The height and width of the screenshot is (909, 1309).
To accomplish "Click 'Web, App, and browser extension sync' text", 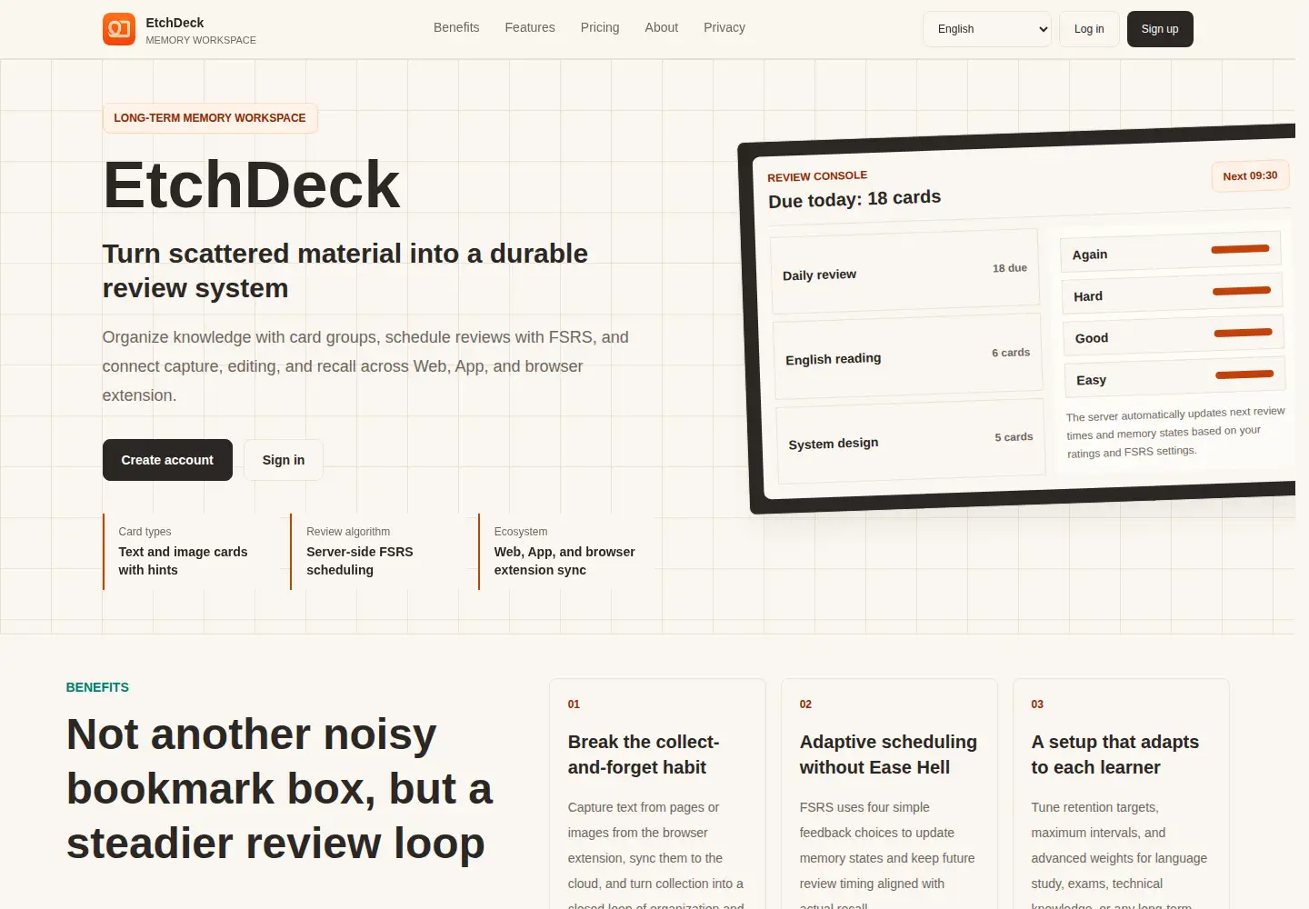I will pos(565,561).
